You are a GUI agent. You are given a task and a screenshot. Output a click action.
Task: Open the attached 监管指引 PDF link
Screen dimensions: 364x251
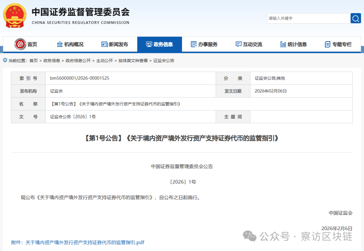[78, 242]
